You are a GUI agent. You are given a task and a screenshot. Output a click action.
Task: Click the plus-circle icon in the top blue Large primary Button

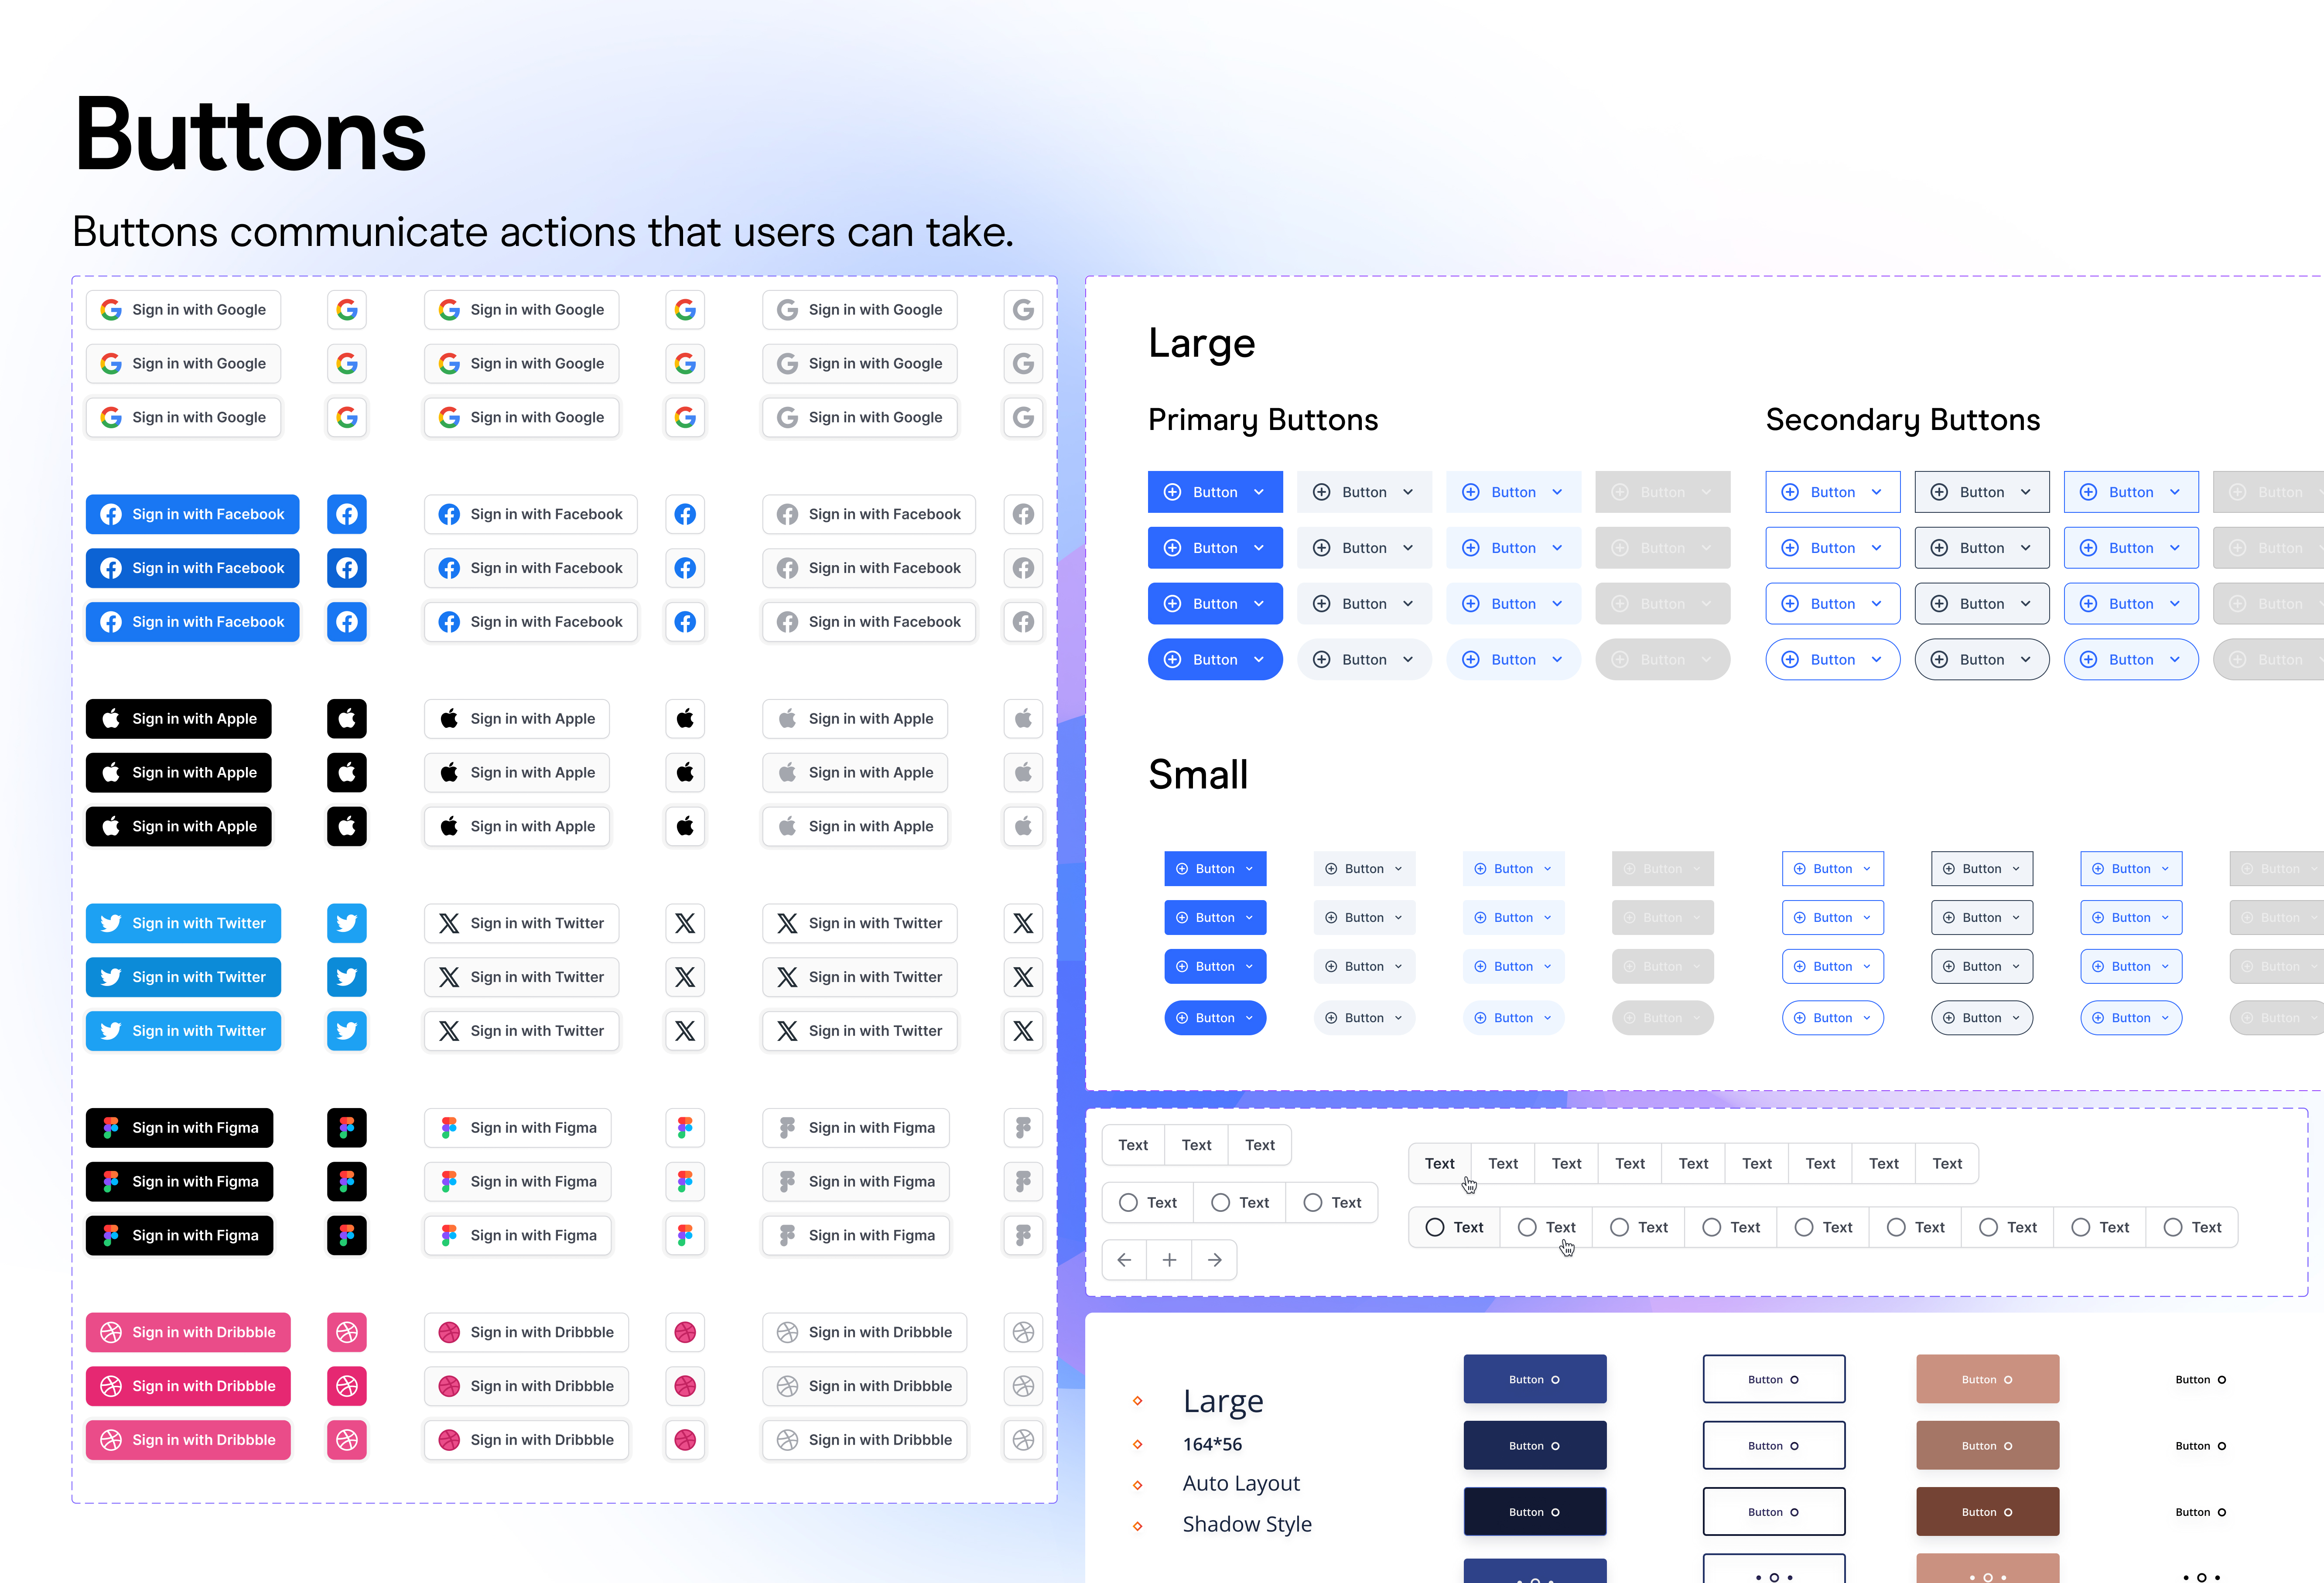click(1173, 492)
